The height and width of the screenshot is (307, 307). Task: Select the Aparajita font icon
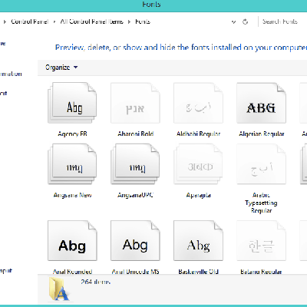tap(198, 164)
